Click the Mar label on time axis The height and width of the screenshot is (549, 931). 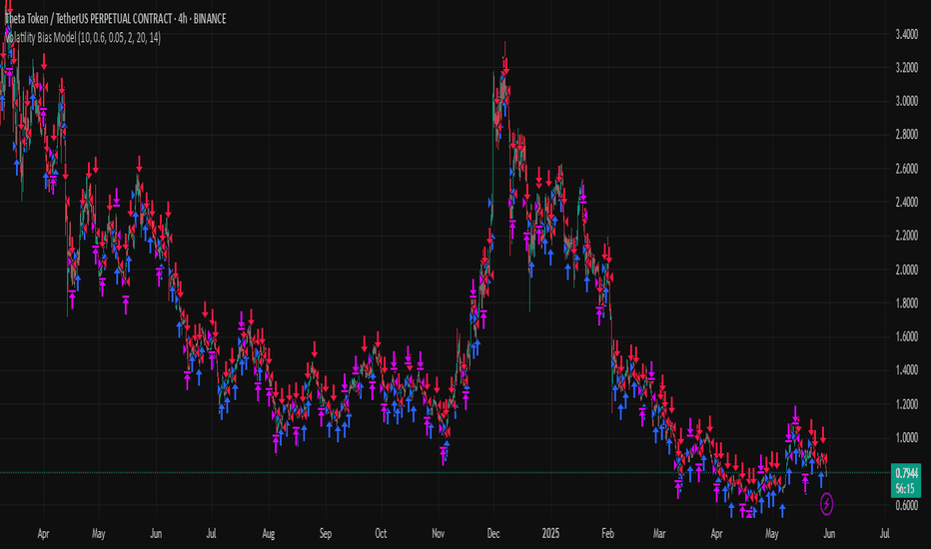[x=659, y=534]
